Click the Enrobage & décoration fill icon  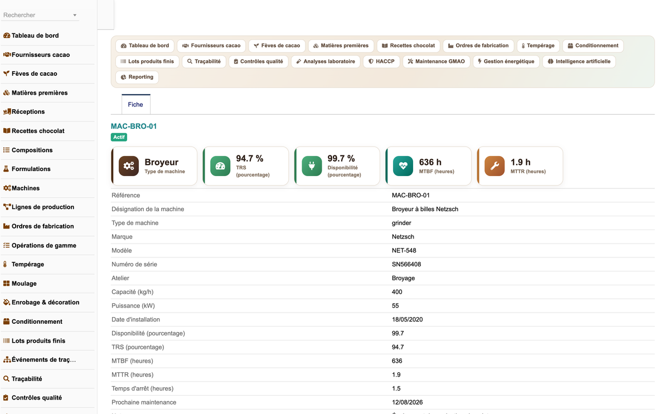(7, 303)
